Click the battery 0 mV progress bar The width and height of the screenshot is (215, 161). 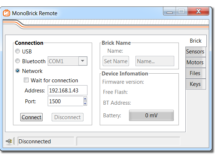151,115
